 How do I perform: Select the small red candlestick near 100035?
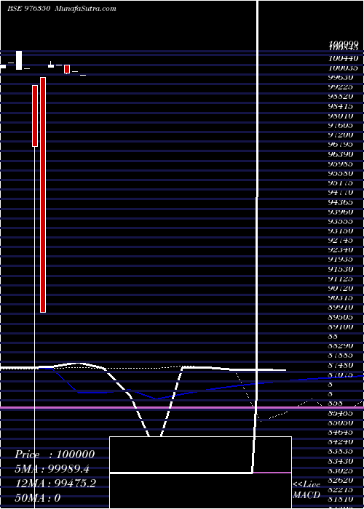tap(67, 69)
